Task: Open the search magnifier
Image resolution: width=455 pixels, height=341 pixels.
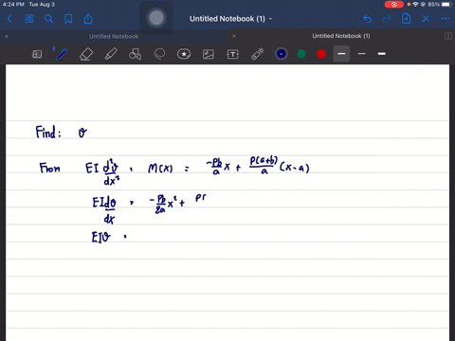Action: [48, 19]
